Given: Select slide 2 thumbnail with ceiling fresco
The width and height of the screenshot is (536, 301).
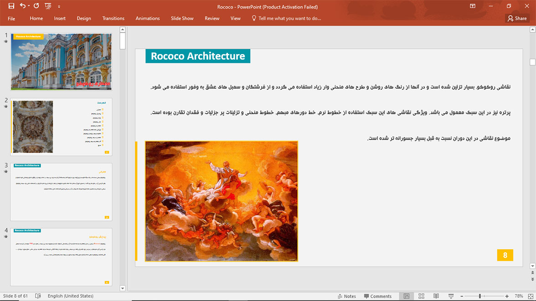Looking at the screenshot, I should tap(61, 127).
